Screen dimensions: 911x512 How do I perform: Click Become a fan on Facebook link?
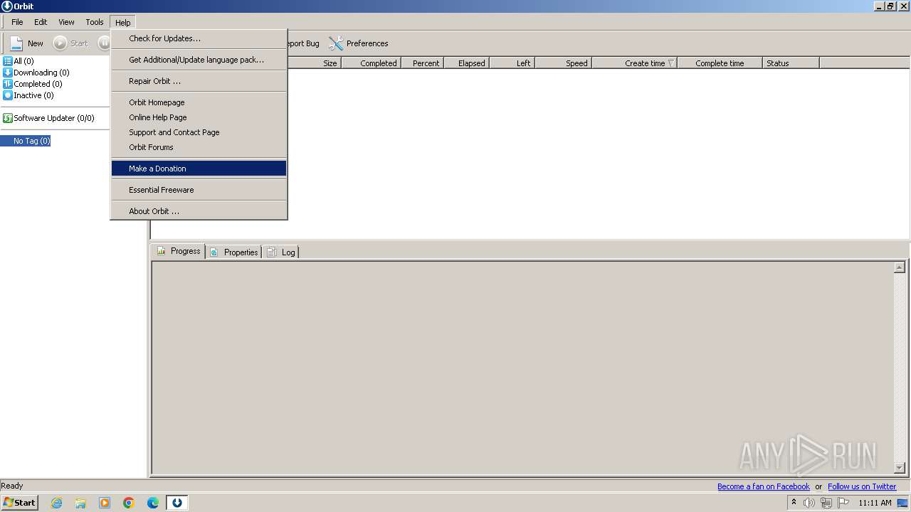pyautogui.click(x=764, y=486)
